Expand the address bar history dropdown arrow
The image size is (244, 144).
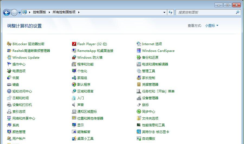pos(164,12)
